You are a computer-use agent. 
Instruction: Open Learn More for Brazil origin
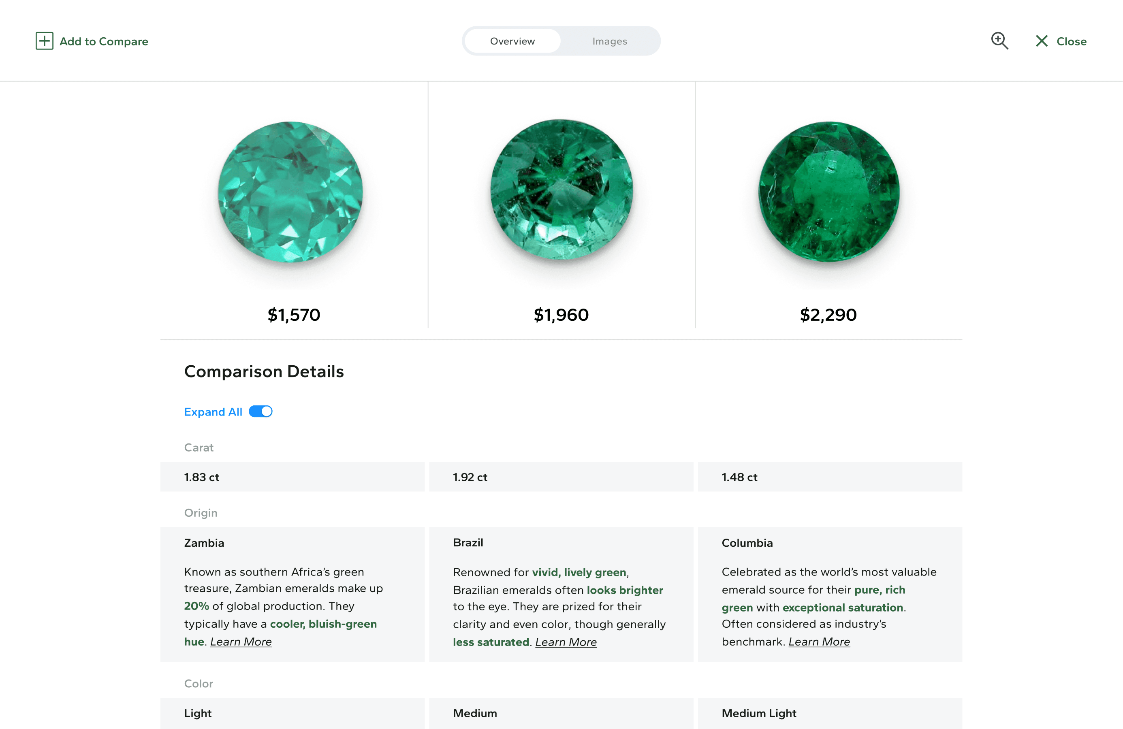pyautogui.click(x=566, y=642)
